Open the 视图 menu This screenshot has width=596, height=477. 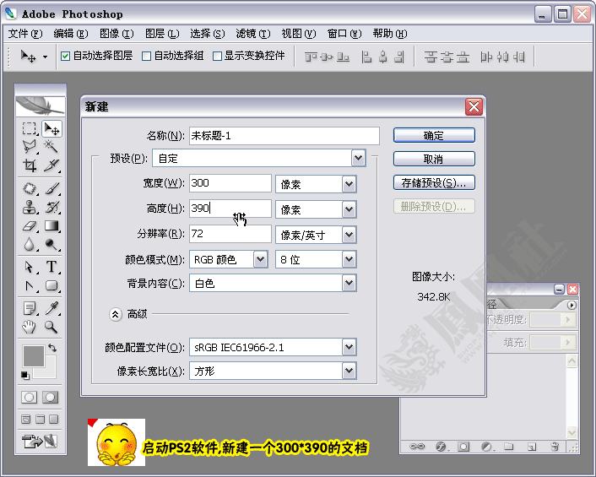[298, 34]
